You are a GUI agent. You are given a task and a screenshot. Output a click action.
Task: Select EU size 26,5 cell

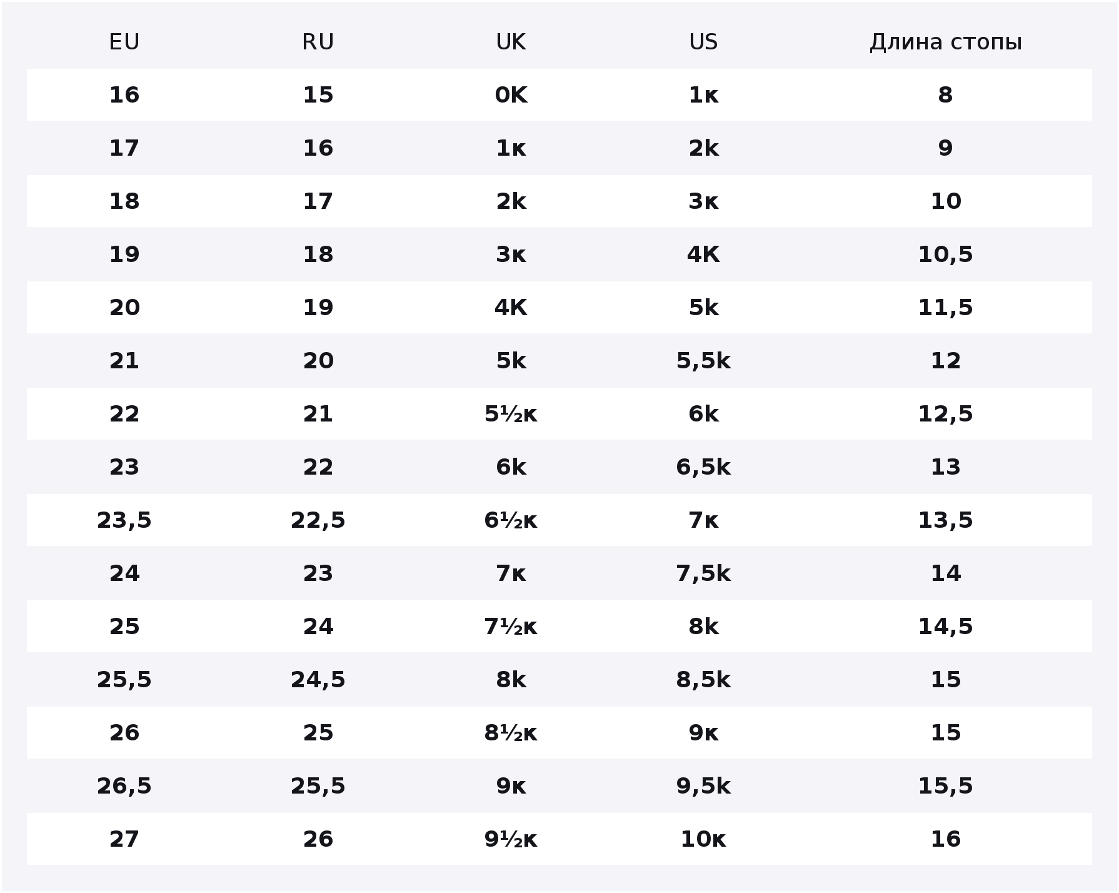tap(124, 786)
